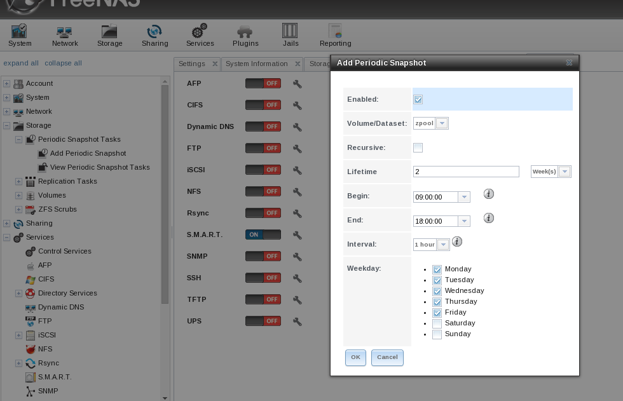This screenshot has width=623, height=401.
Task: Open the Services toolbar icon
Action: point(200,36)
